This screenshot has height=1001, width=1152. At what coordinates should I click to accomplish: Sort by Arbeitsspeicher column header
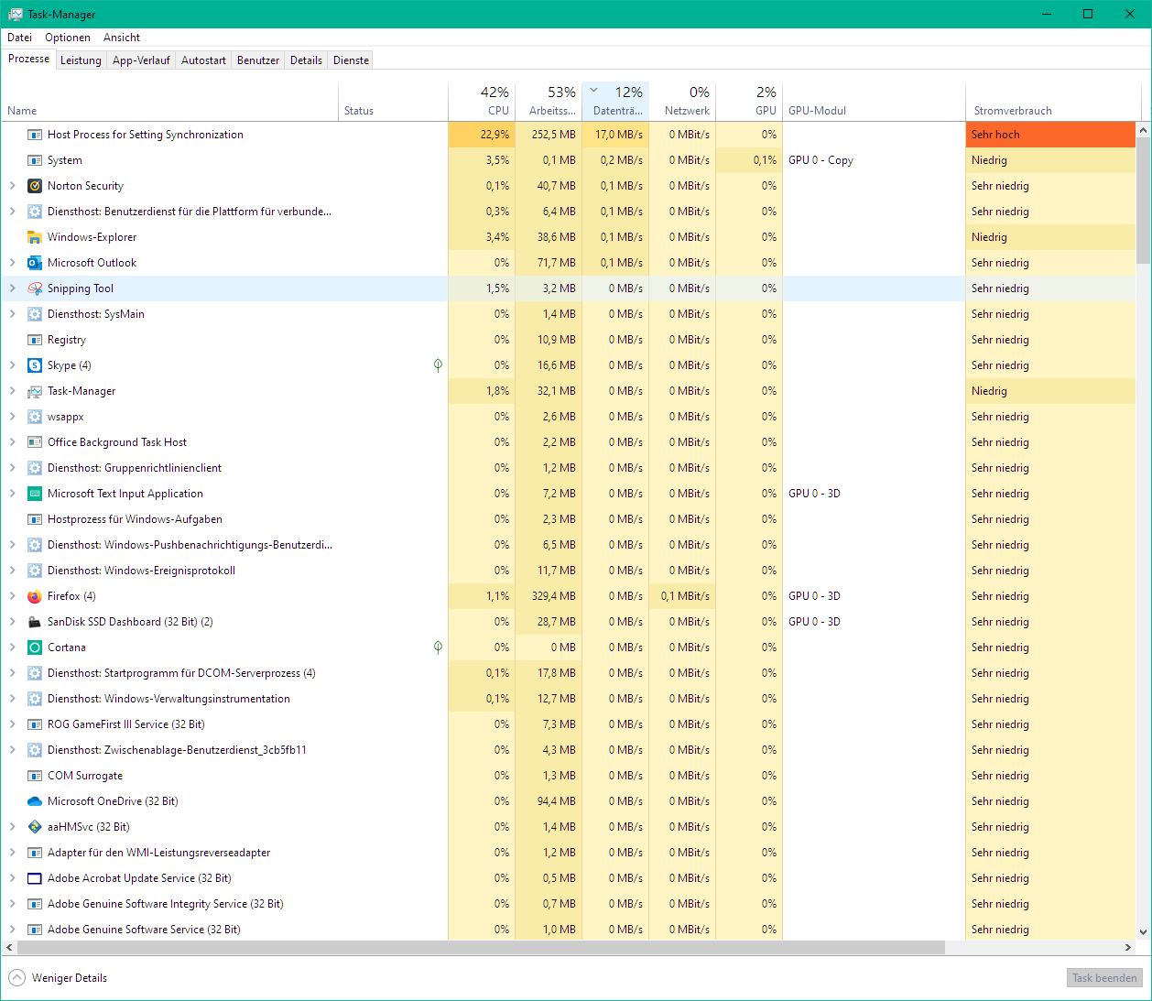click(x=549, y=102)
